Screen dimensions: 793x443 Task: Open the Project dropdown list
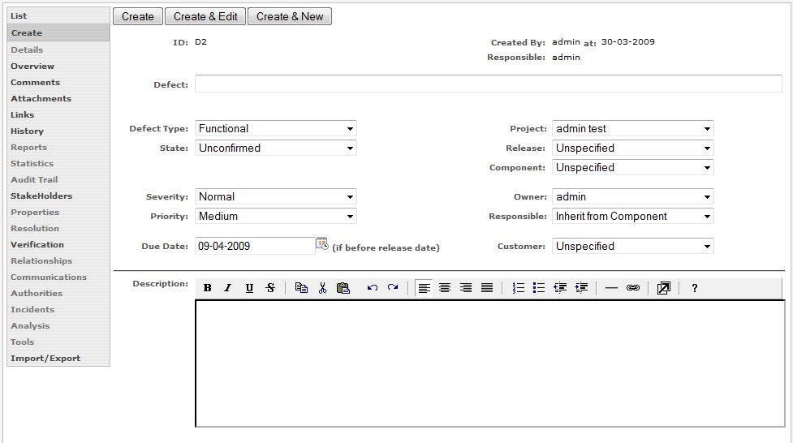pyautogui.click(x=633, y=129)
